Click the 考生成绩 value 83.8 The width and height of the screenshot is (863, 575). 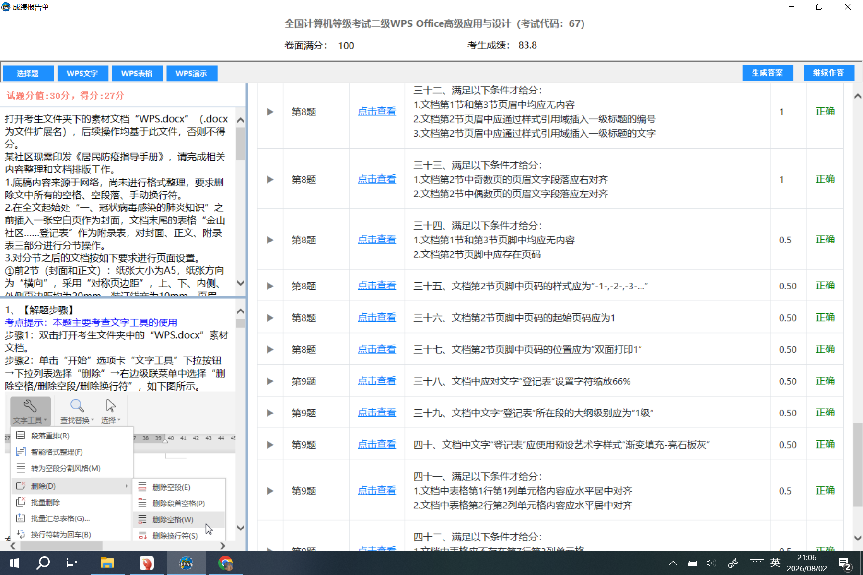[x=527, y=45]
